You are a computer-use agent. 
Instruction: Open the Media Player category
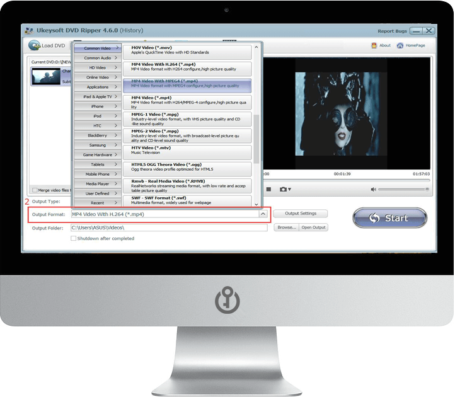tap(98, 184)
